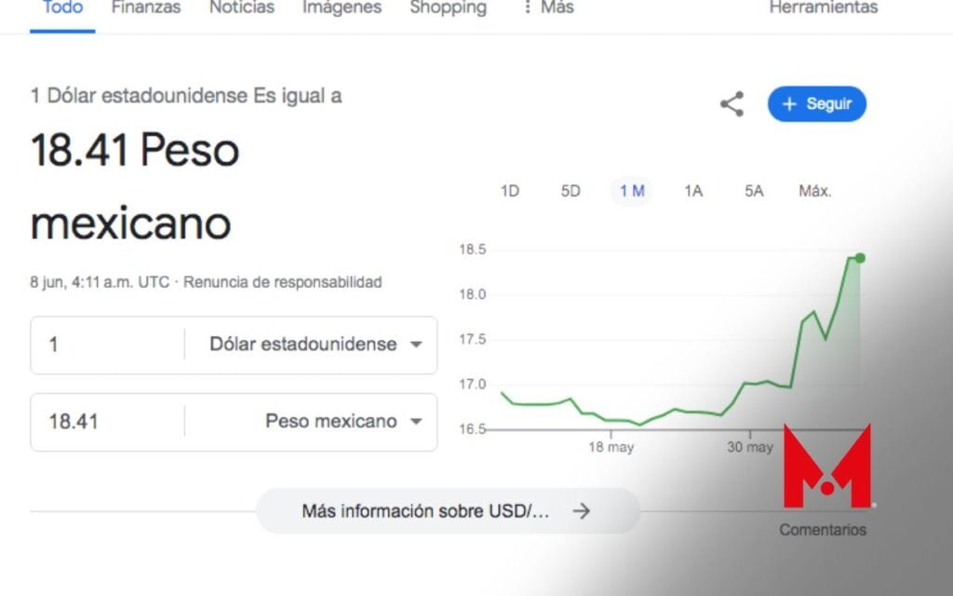This screenshot has width=953, height=596.
Task: Show the Máx. chart range
Action: pos(814,191)
